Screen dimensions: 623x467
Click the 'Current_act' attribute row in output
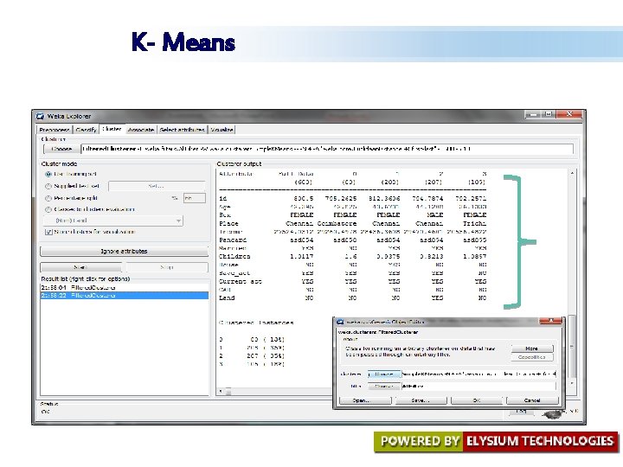click(352, 282)
